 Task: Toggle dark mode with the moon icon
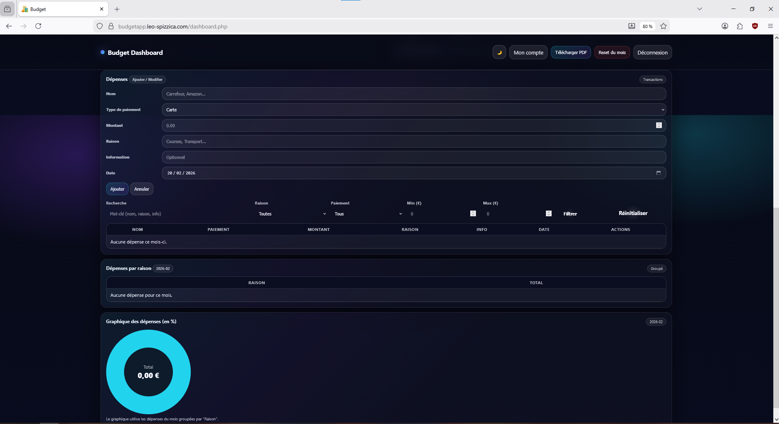499,52
